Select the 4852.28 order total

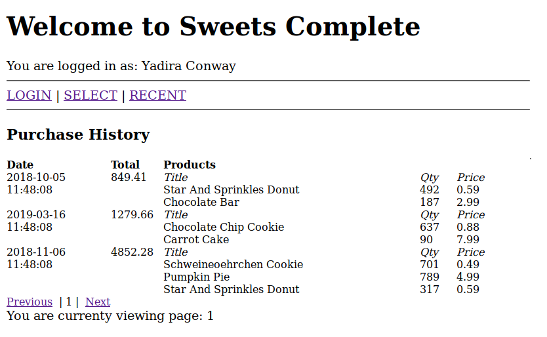coord(132,252)
